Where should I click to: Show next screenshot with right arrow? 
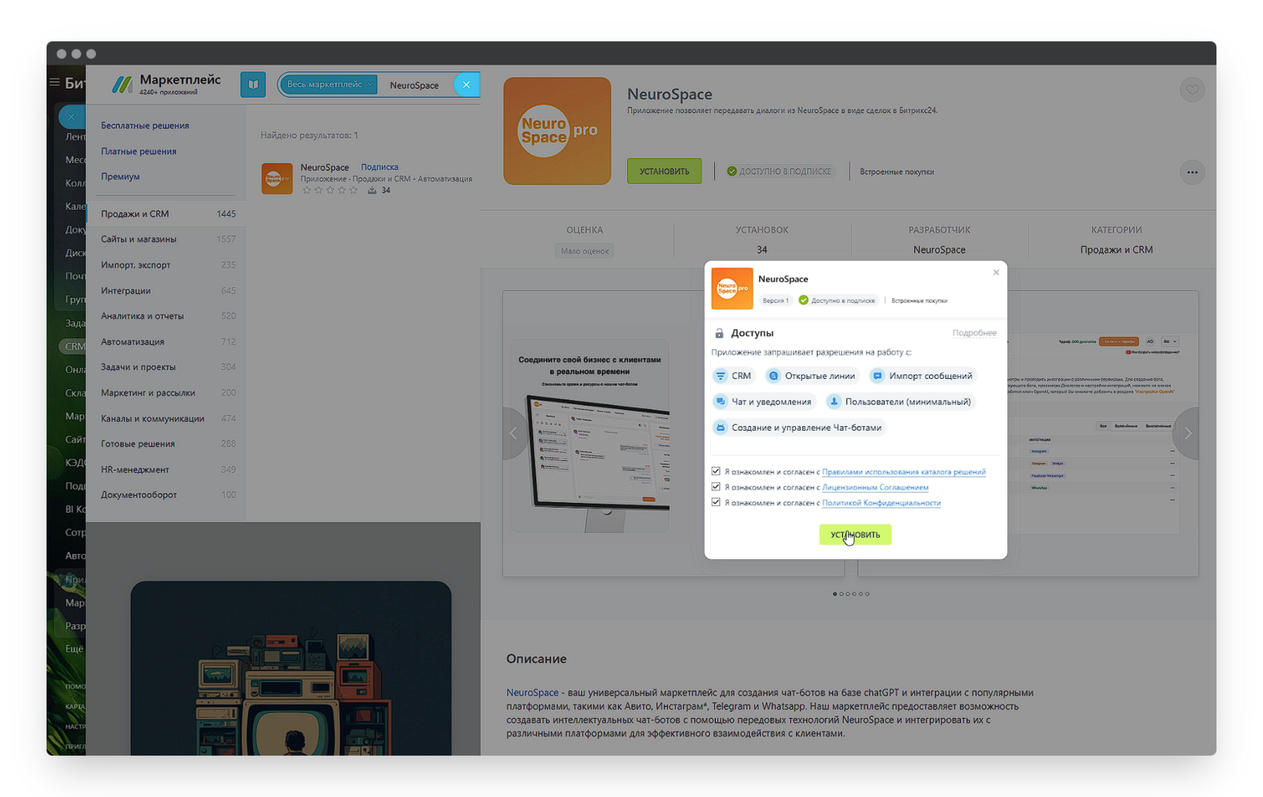pyautogui.click(x=1187, y=433)
